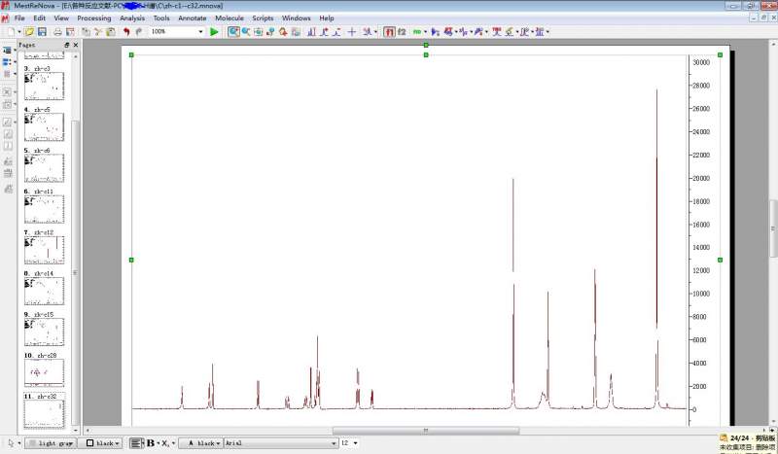Open the Help menu

[x=327, y=17]
